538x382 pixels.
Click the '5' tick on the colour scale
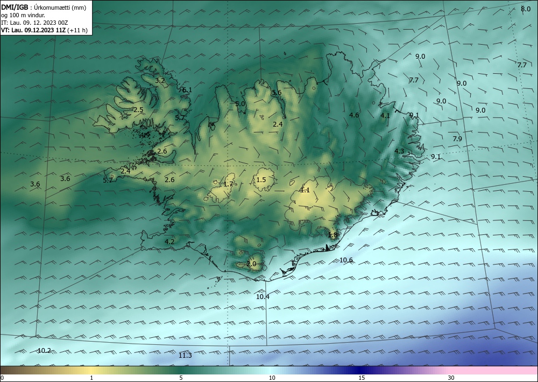pyautogui.click(x=181, y=378)
